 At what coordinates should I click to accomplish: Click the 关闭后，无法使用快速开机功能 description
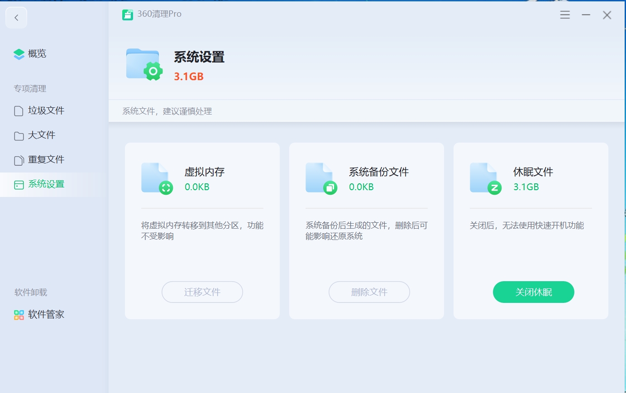coord(527,225)
